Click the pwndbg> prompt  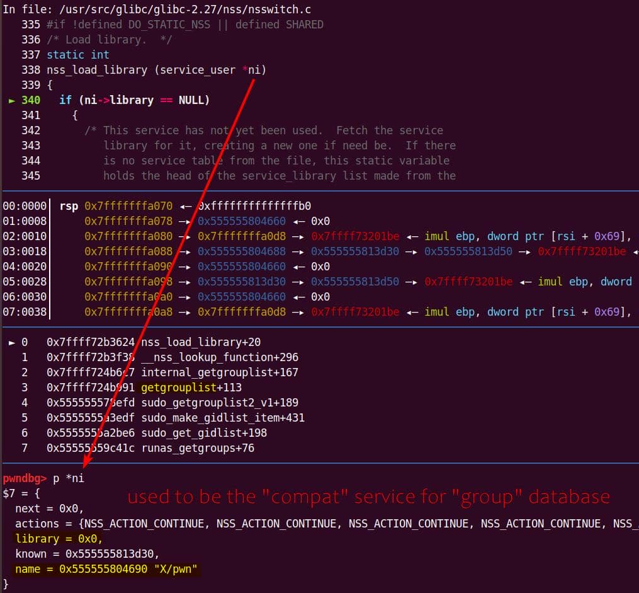click(25, 478)
